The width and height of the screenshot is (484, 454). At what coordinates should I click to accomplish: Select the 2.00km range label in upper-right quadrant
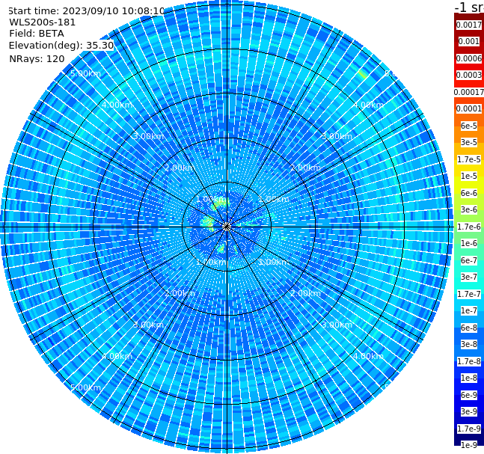click(305, 168)
